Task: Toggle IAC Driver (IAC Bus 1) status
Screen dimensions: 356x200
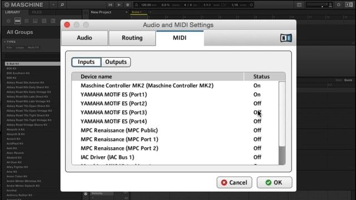Action: point(257,157)
